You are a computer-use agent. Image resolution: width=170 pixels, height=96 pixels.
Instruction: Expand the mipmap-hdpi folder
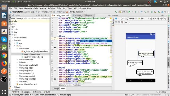17,68
